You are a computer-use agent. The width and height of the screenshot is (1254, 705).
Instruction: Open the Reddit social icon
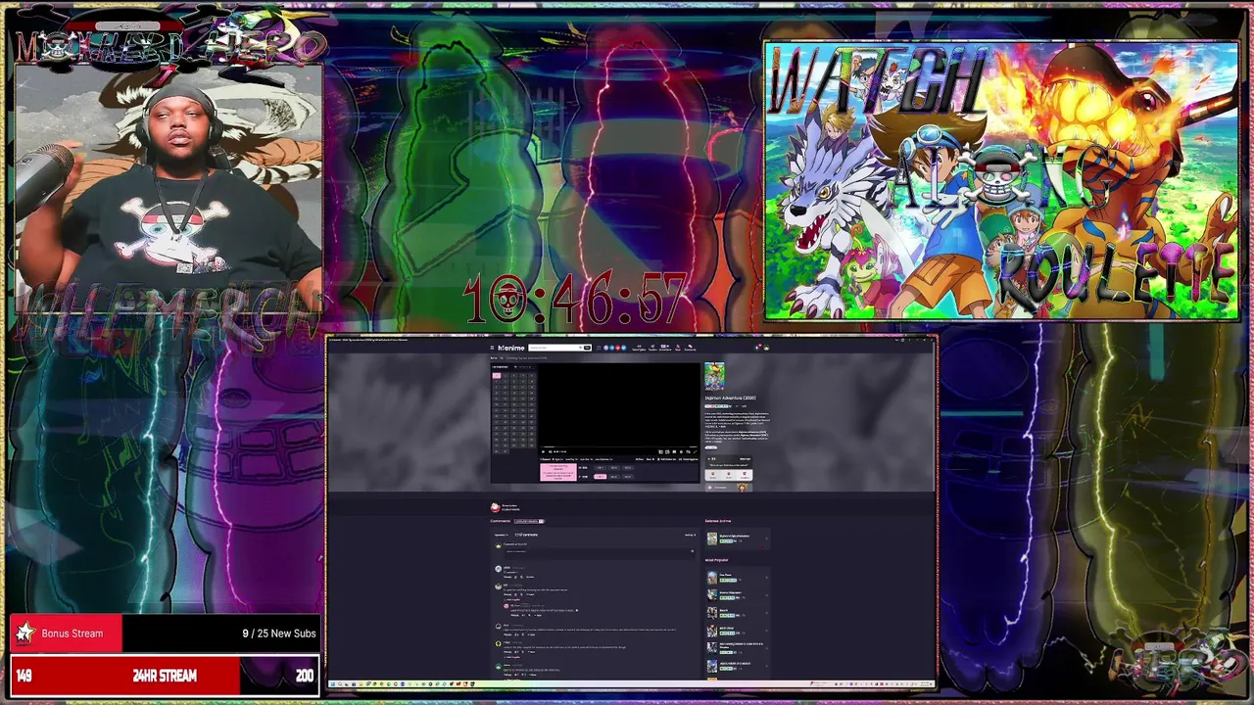pos(617,348)
